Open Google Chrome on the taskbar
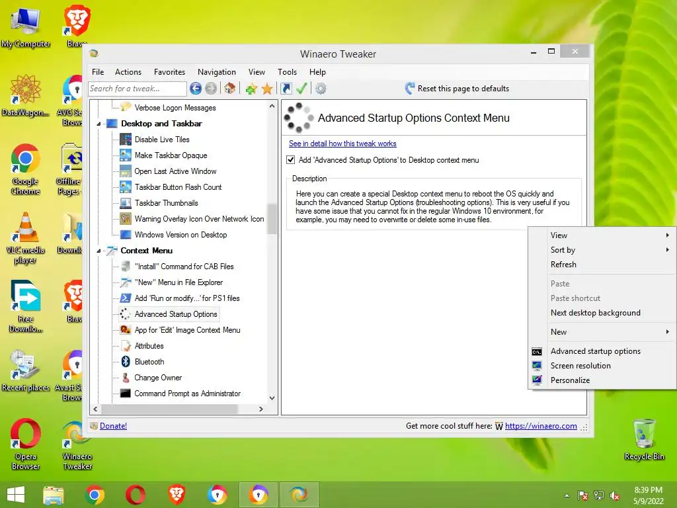 click(95, 495)
